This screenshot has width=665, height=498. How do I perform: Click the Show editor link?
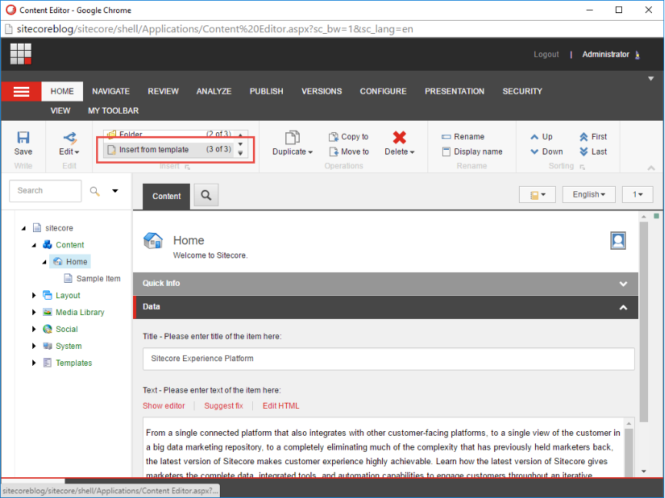[x=164, y=406]
